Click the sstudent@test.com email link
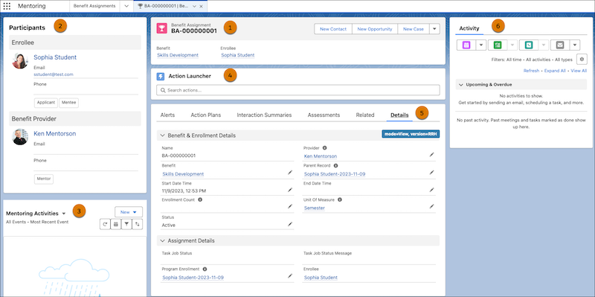 [54, 74]
